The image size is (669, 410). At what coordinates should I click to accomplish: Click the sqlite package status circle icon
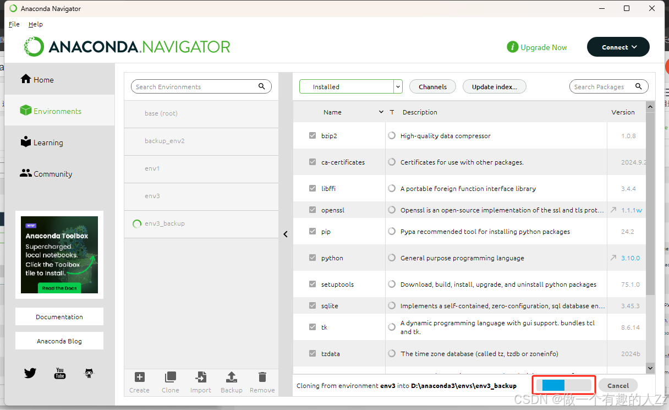(x=392, y=305)
